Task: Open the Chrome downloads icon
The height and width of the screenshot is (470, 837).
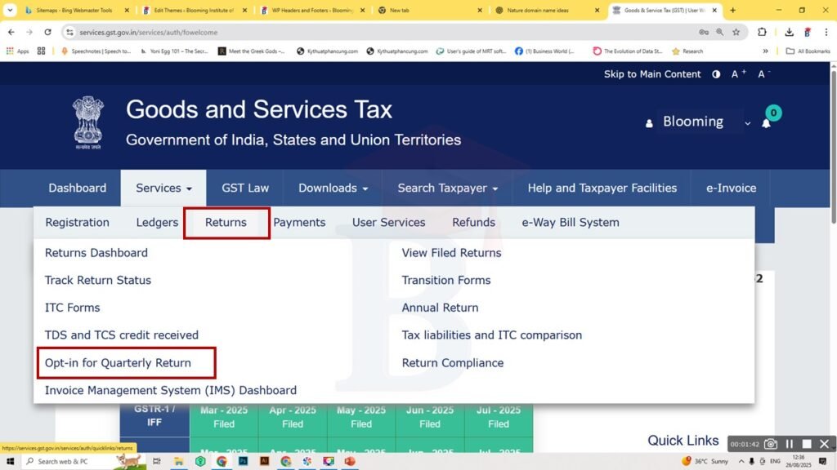Action: point(789,32)
